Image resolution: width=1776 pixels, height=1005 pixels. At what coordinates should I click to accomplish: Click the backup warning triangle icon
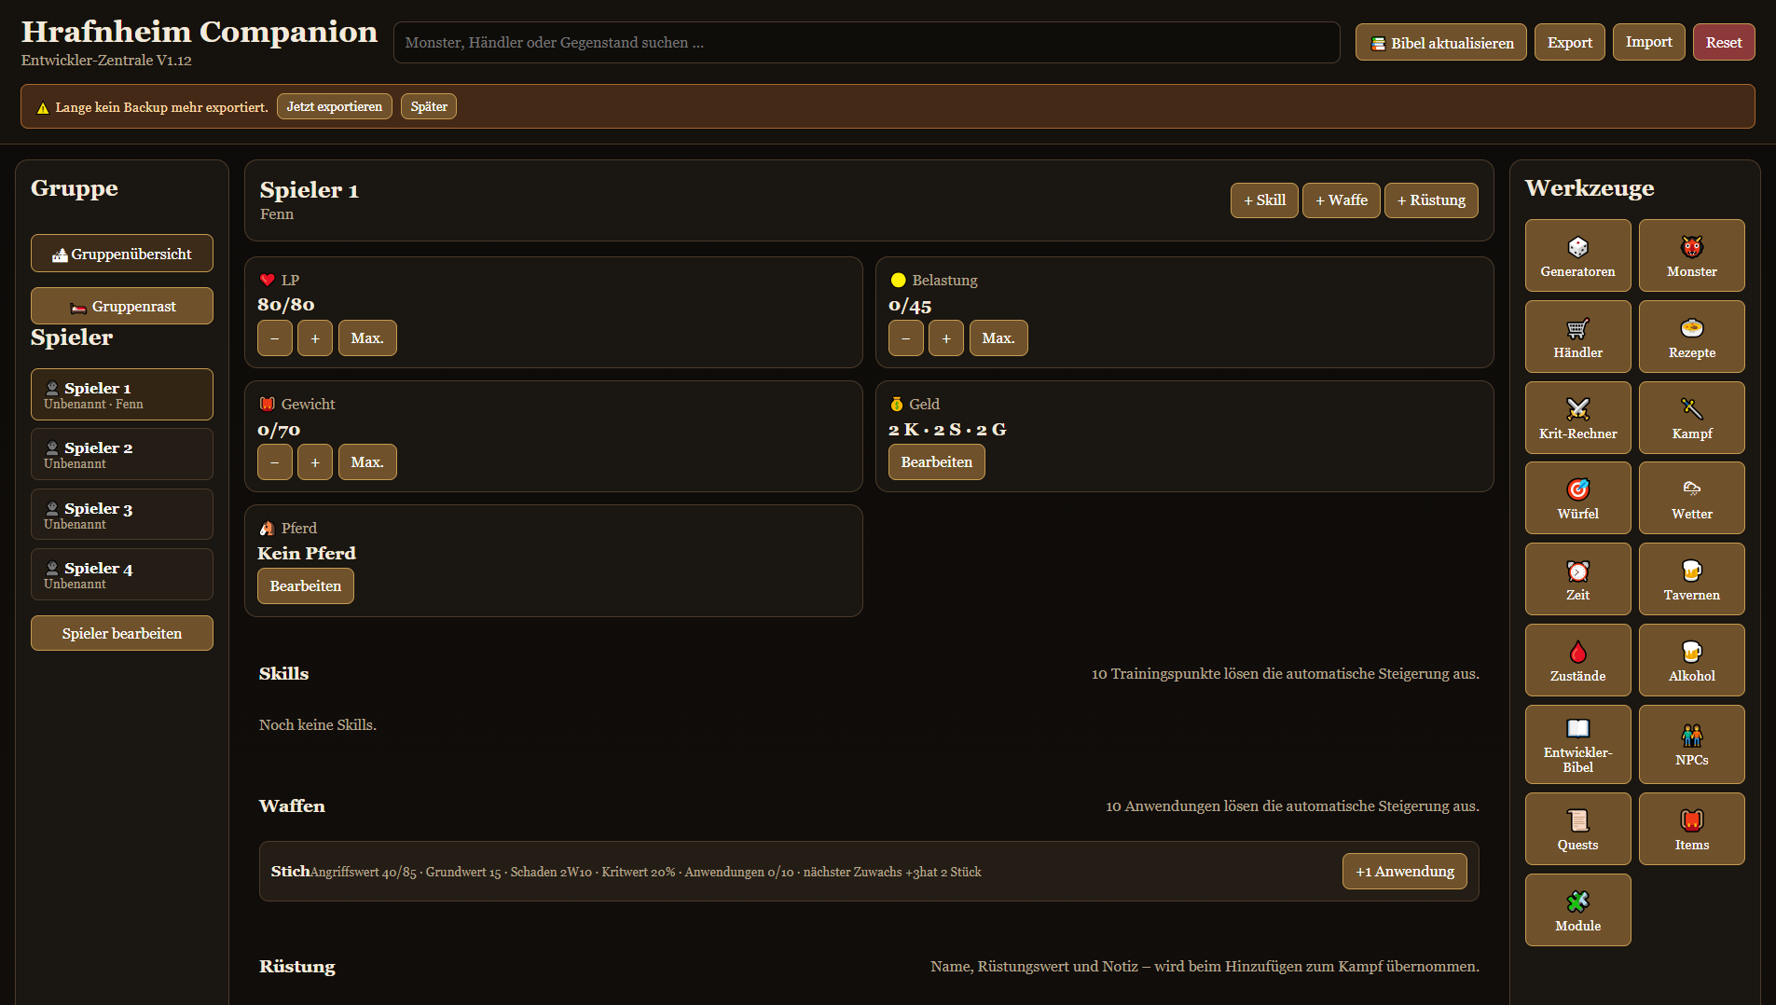[x=43, y=107]
